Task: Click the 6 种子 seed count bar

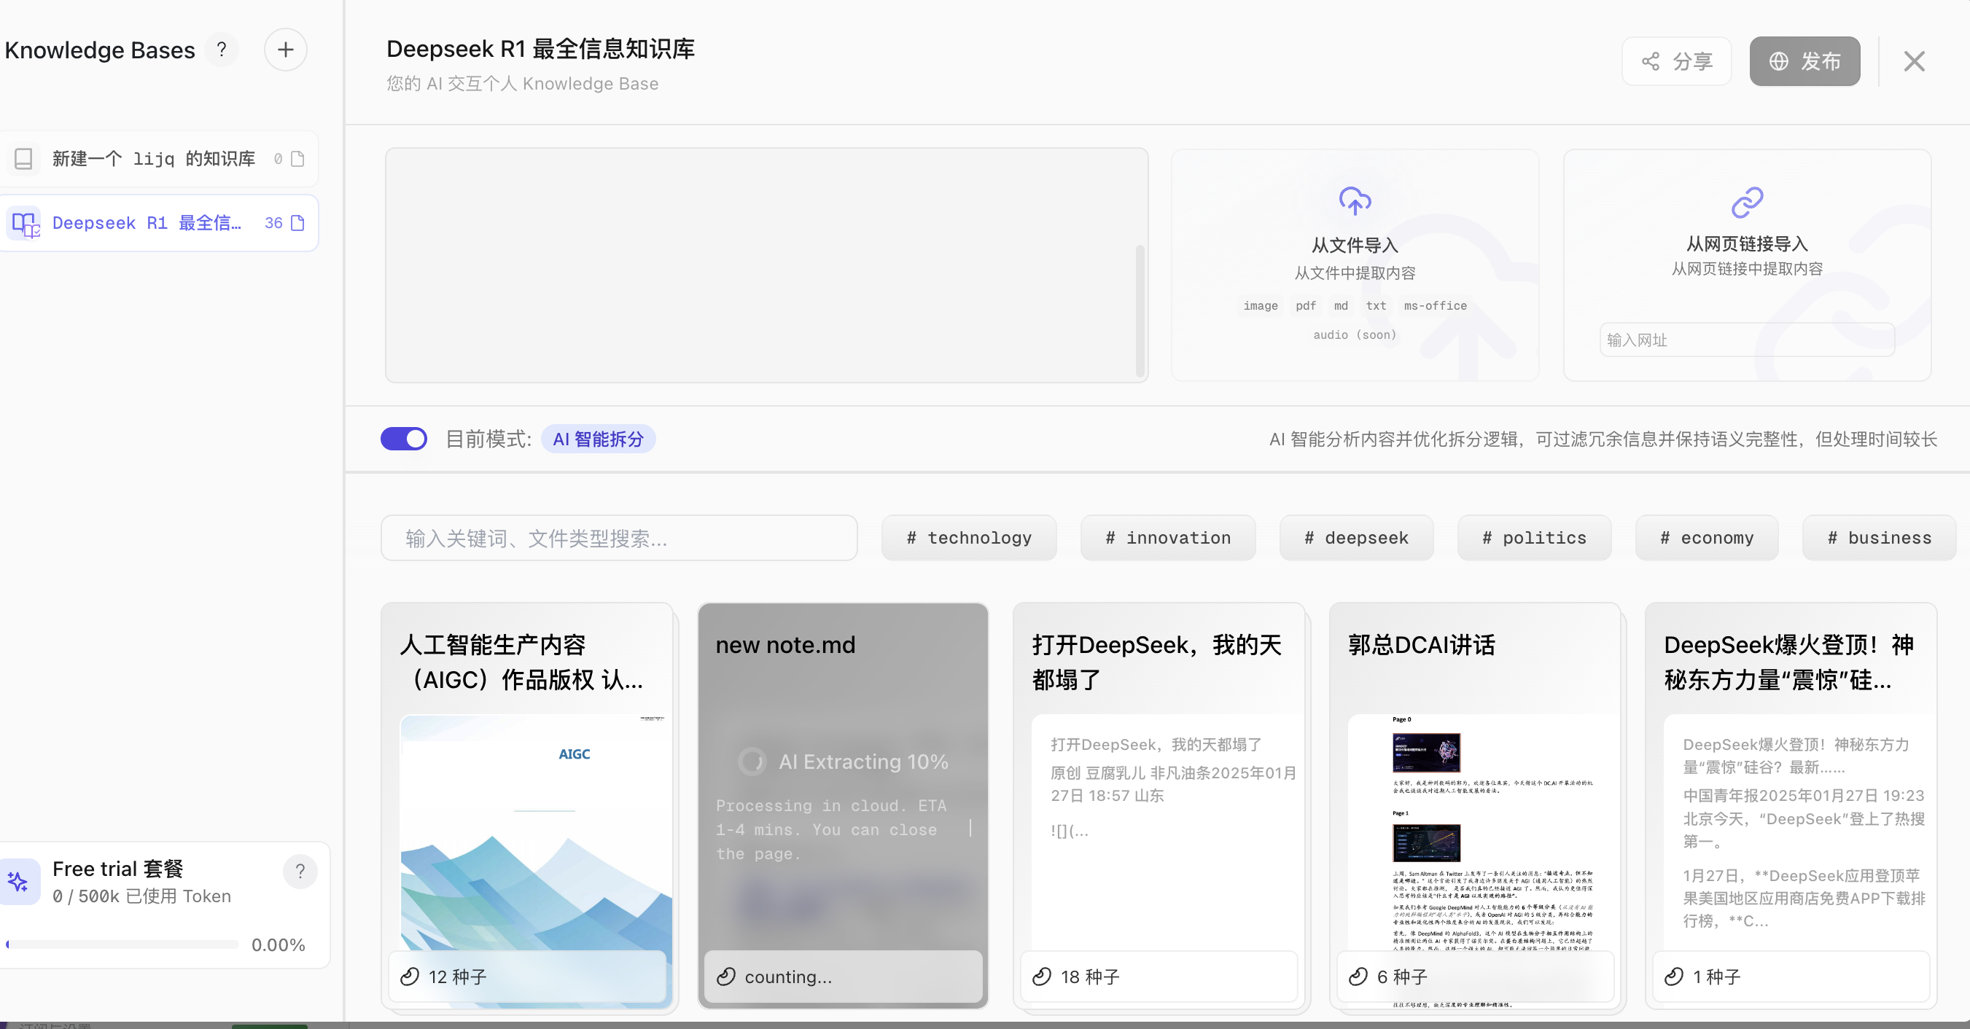Action: coord(1475,977)
